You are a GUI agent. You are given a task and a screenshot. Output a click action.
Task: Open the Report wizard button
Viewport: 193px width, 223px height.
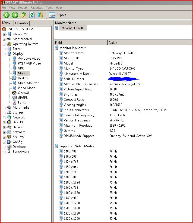pyautogui.click(x=58, y=15)
